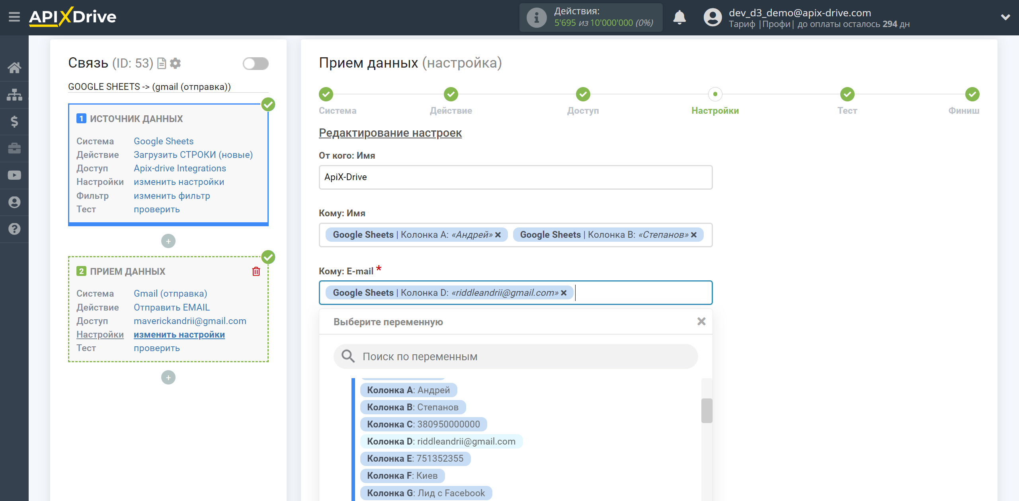Image resolution: width=1019 pixels, height=501 pixels.
Task: Click ПРИЕМ ДАННЫХ block header
Action: 127,271
